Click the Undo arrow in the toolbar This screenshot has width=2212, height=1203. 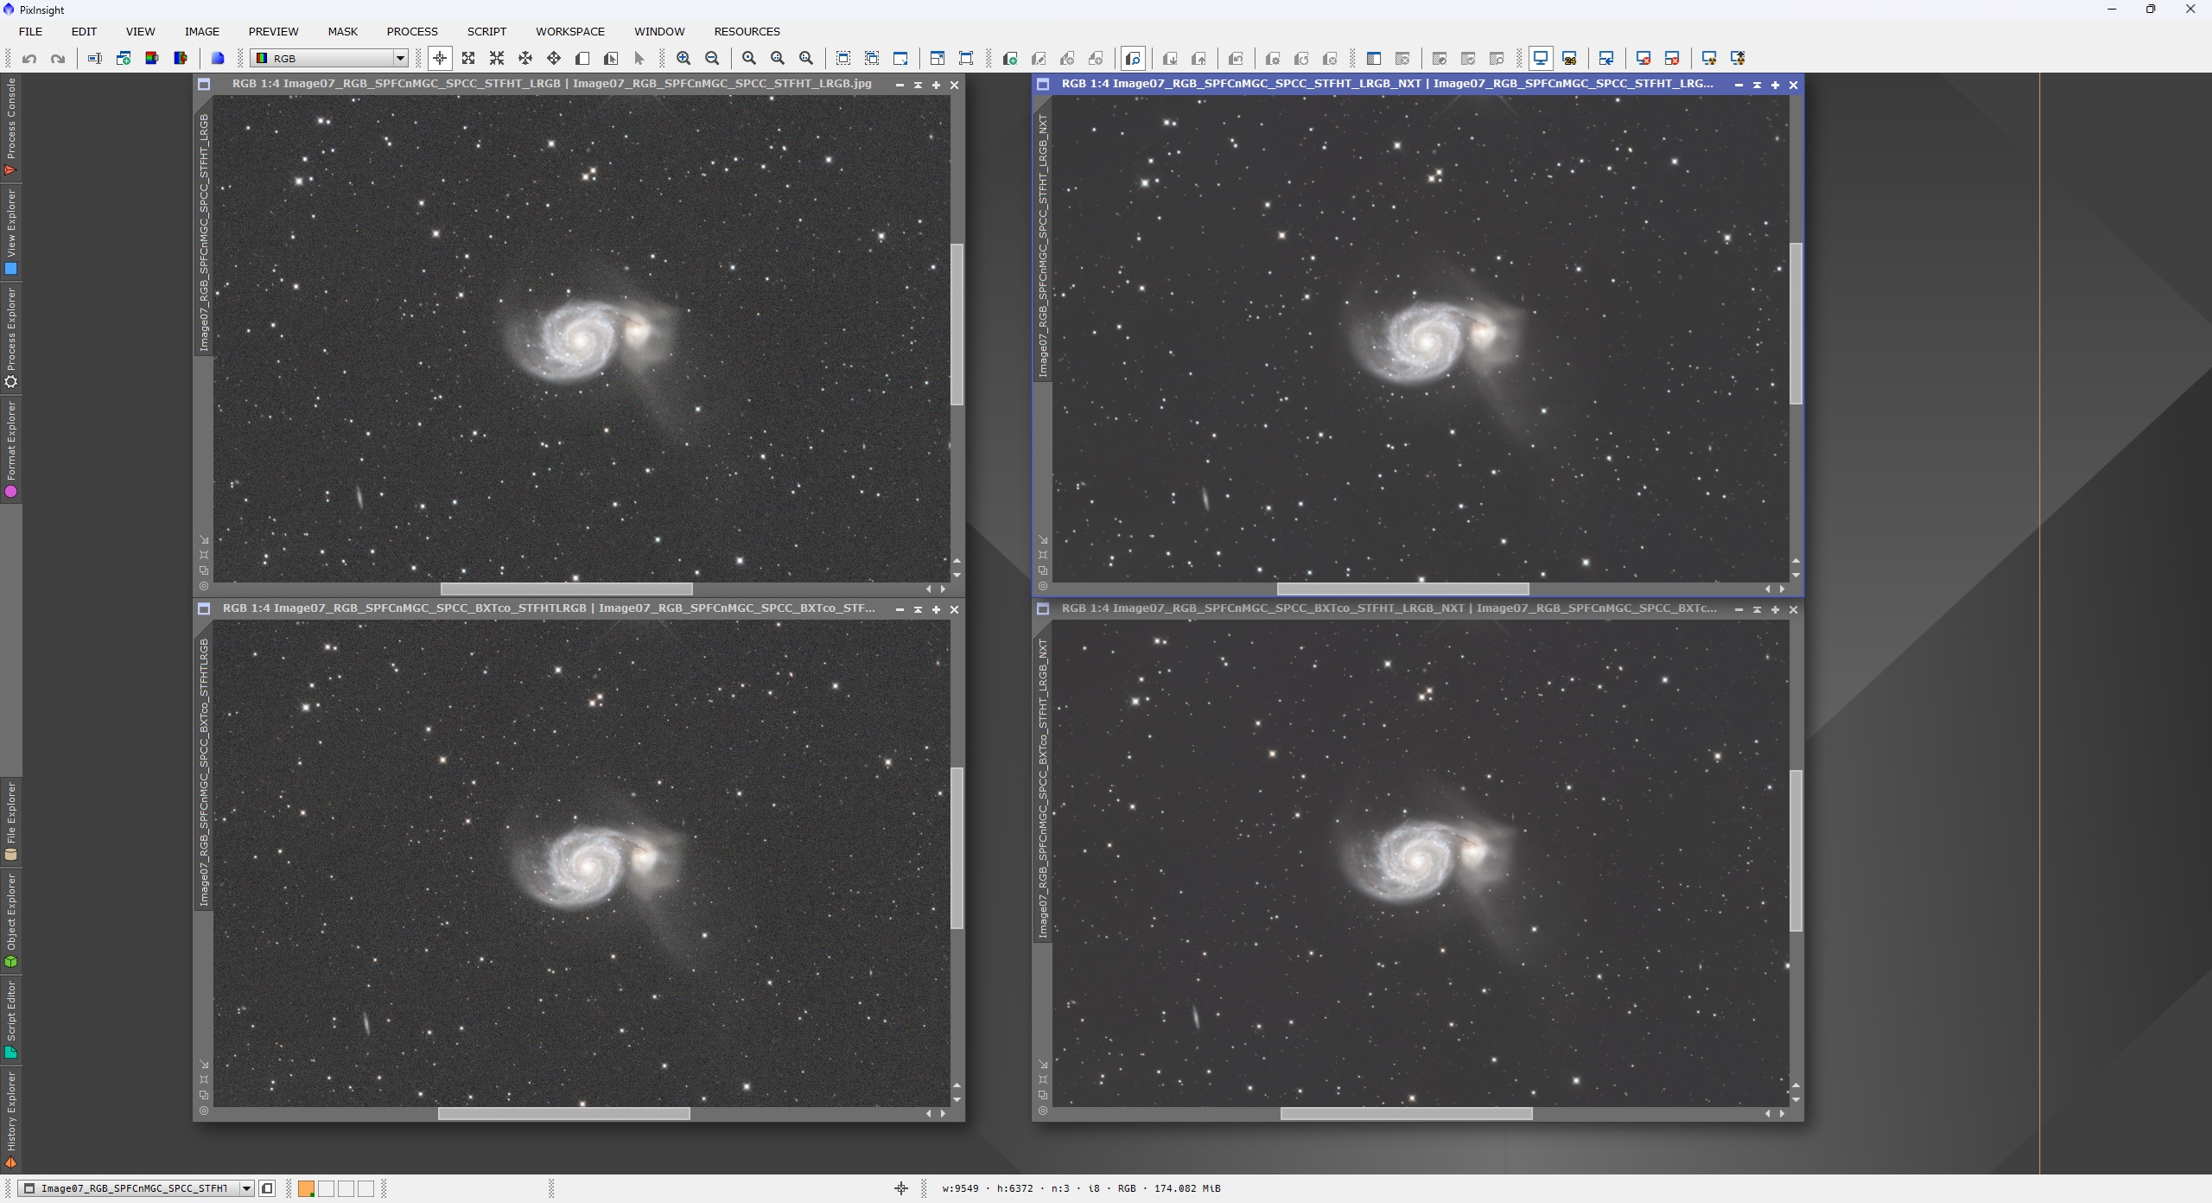tap(29, 59)
